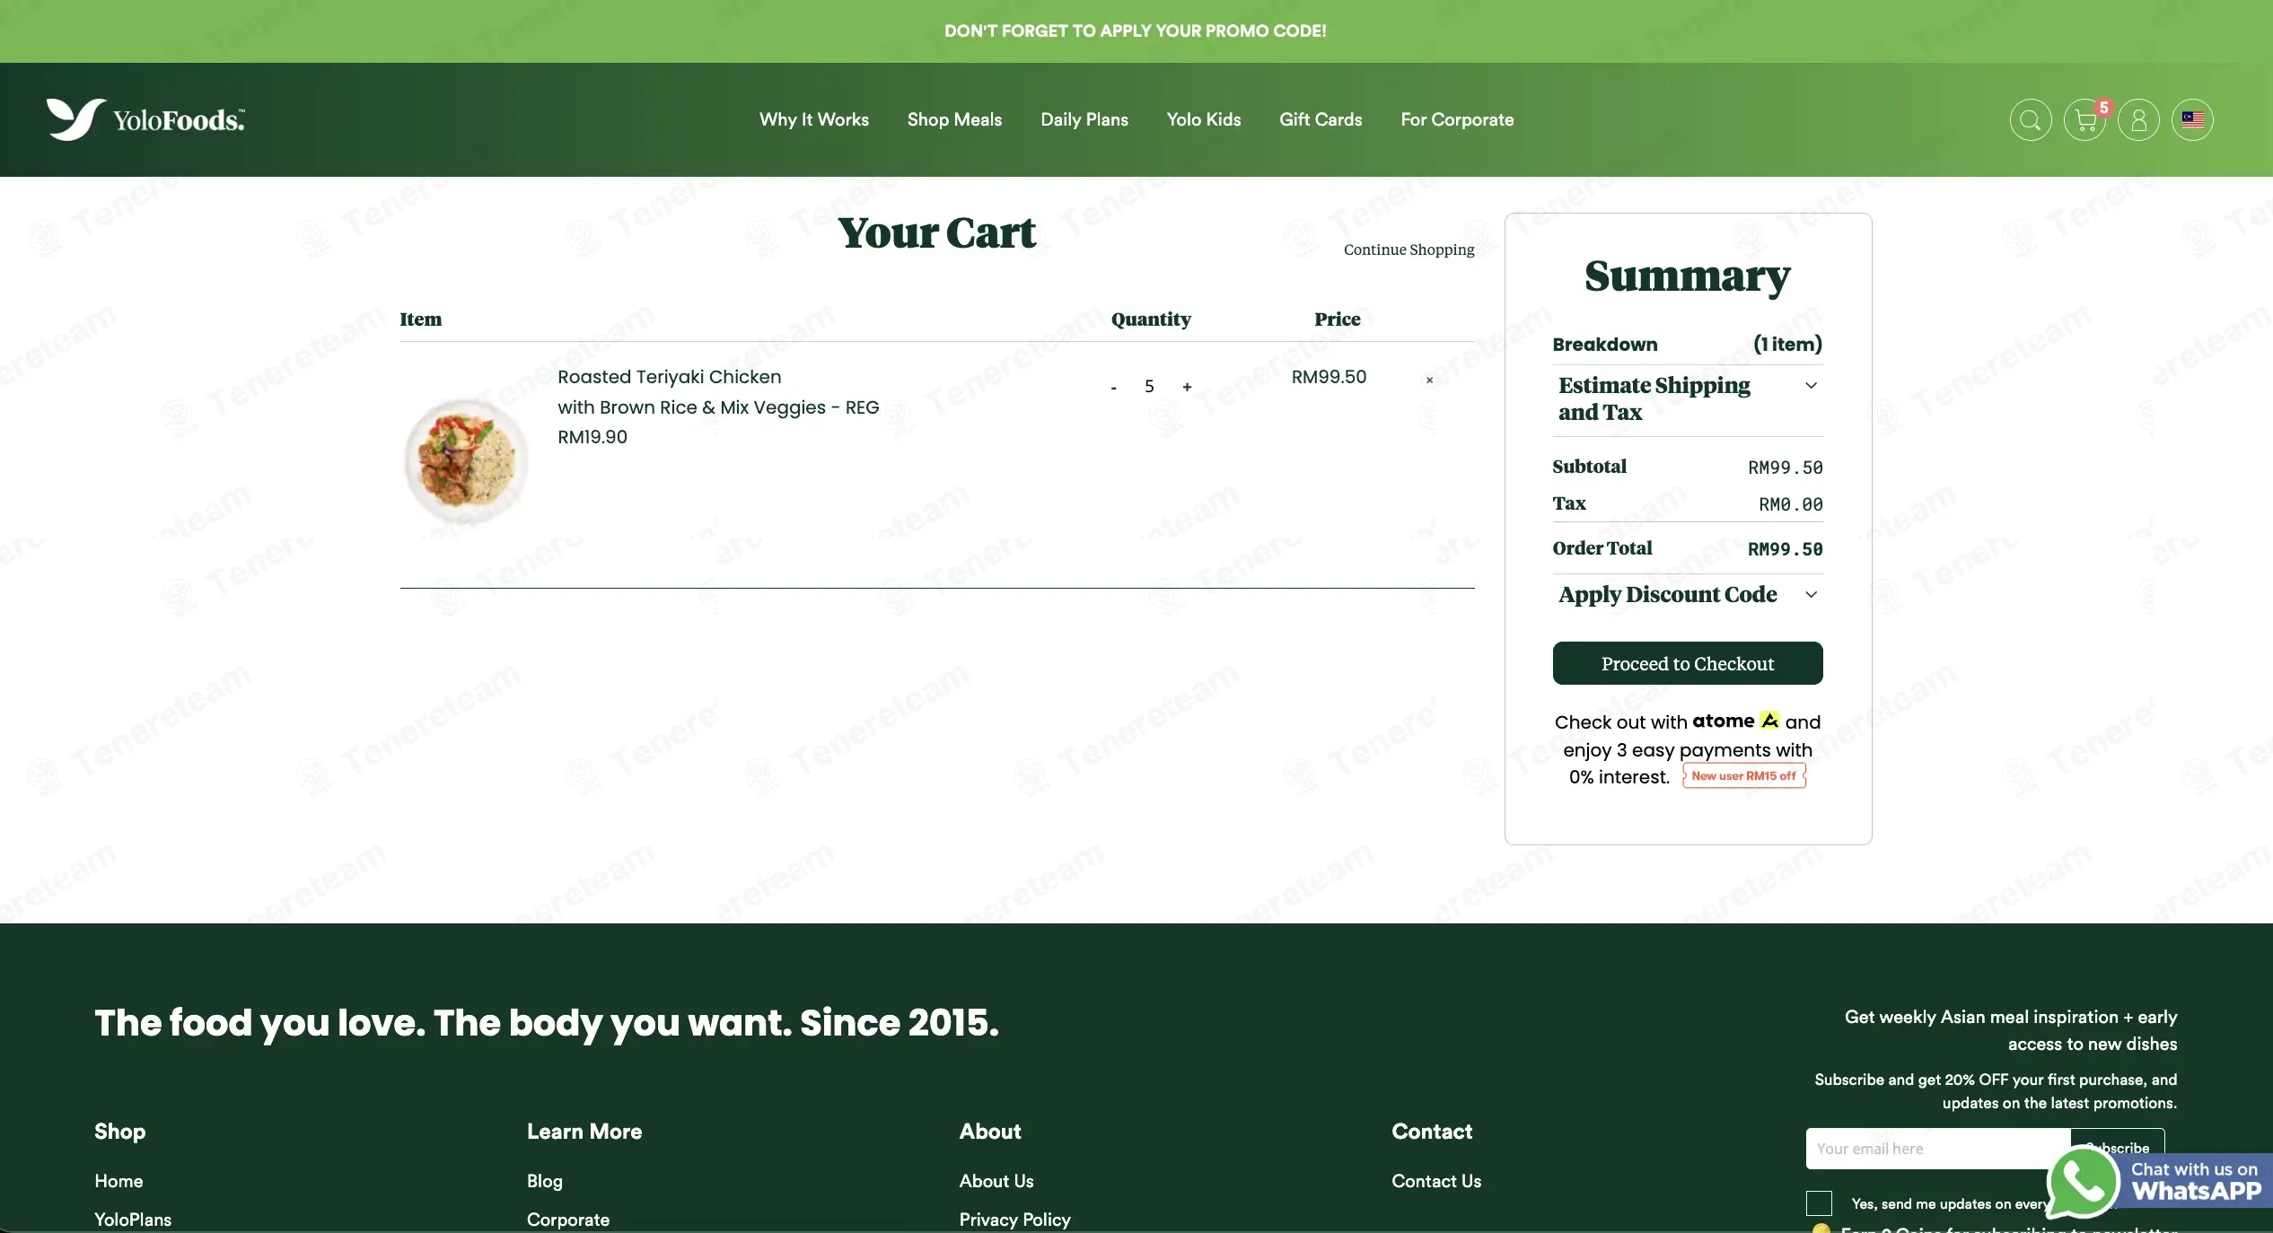The width and height of the screenshot is (2273, 1233).
Task: Click the Malaysia flag country selector
Action: [x=2192, y=120]
